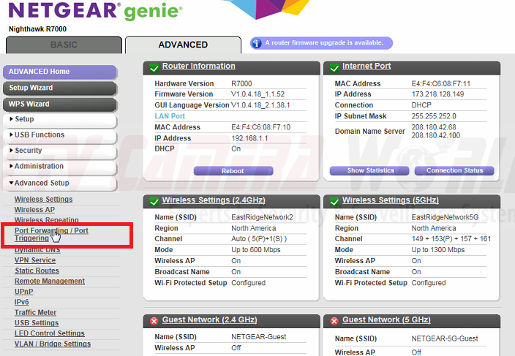Click the Connection Status button
This screenshot has width=515, height=356.
tap(454, 170)
